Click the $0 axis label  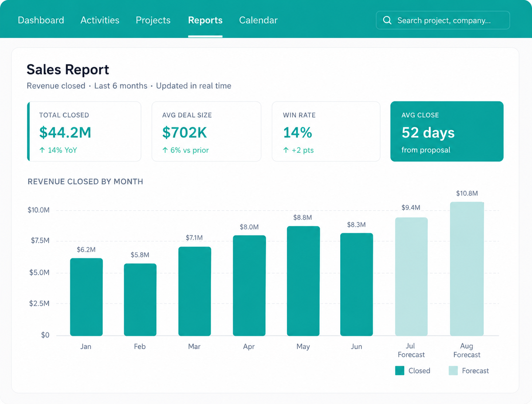45,335
